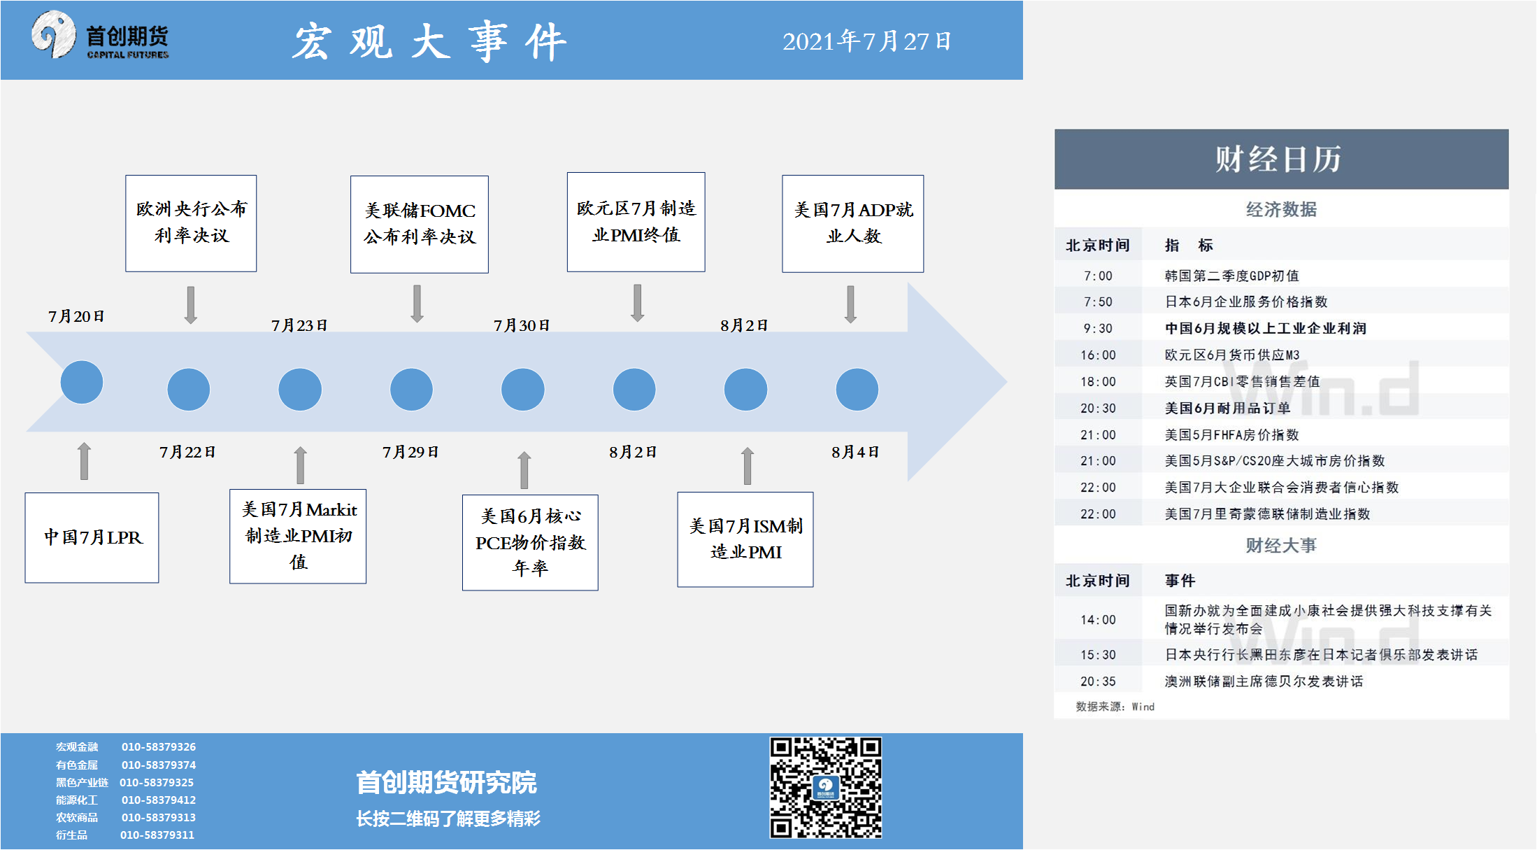Click the up arrow above 美国7月Markit制造业PMI初值 box
This screenshot has height=850, width=1537.
[300, 465]
